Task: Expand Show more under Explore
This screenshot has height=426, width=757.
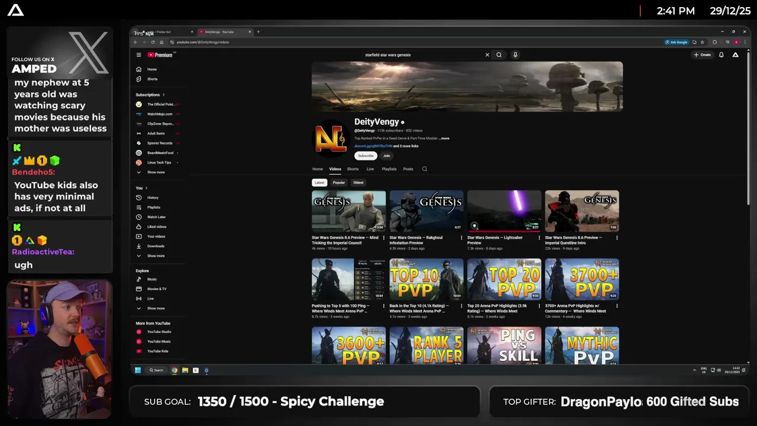Action: (x=151, y=308)
